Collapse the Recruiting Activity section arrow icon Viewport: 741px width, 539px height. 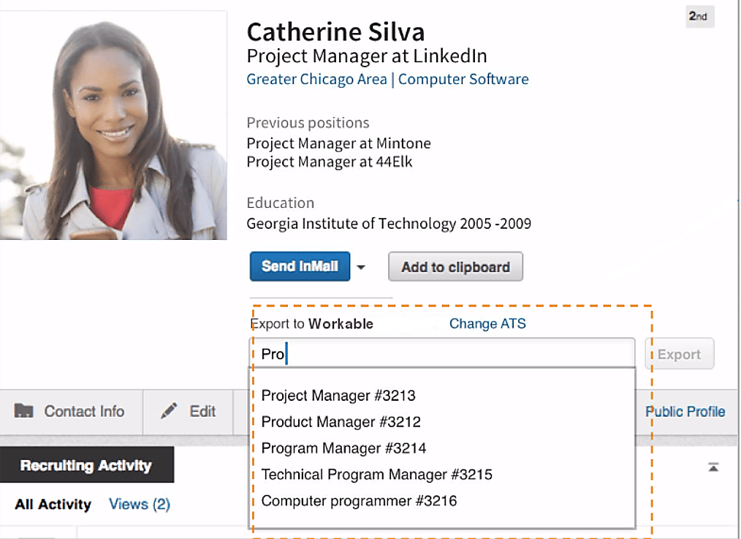(x=713, y=467)
